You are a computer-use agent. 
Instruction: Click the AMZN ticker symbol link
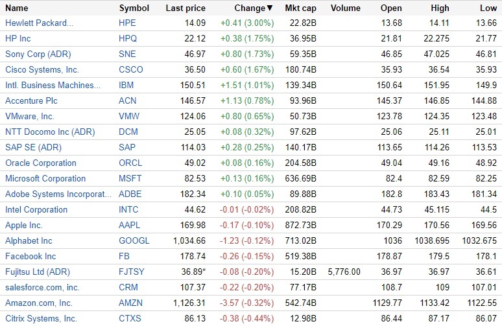coord(130,303)
